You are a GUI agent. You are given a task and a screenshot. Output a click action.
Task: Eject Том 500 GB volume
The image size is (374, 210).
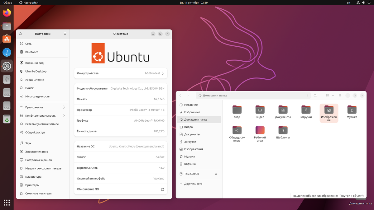pyautogui.click(x=216, y=174)
